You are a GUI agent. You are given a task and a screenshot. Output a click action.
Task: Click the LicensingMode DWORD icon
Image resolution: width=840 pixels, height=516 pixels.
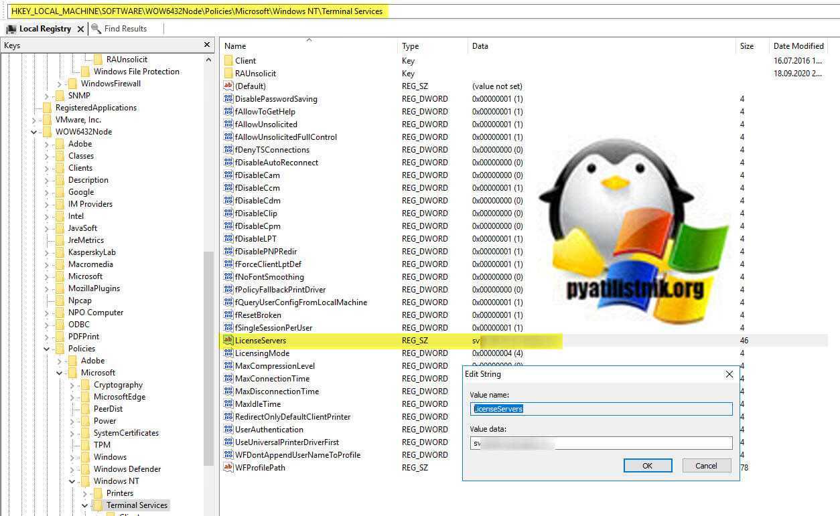coord(228,353)
